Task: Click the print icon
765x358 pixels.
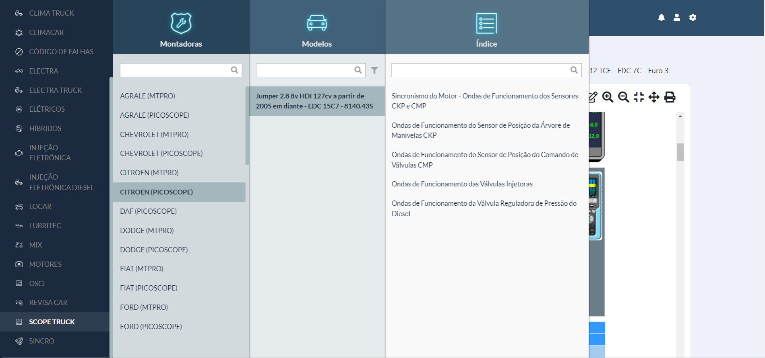Action: click(670, 97)
